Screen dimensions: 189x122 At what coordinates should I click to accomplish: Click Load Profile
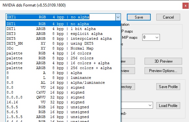coord(168,106)
